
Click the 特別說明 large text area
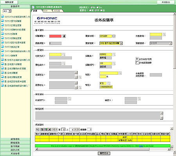(98, 115)
